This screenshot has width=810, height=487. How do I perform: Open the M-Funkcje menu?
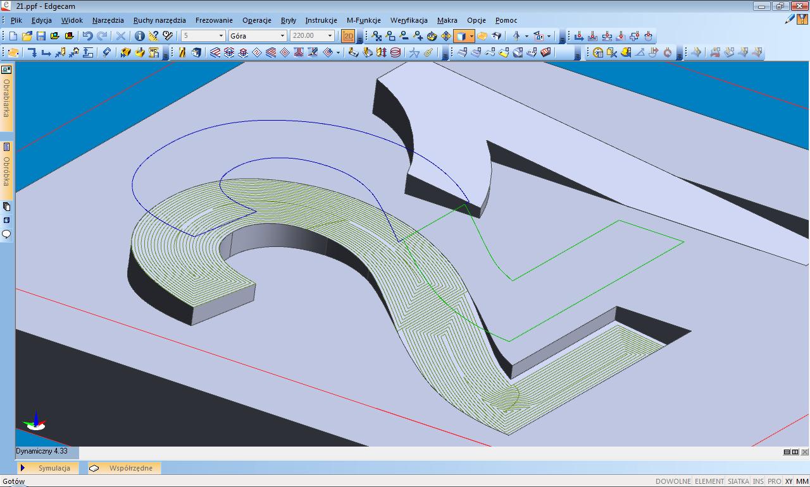pos(364,20)
